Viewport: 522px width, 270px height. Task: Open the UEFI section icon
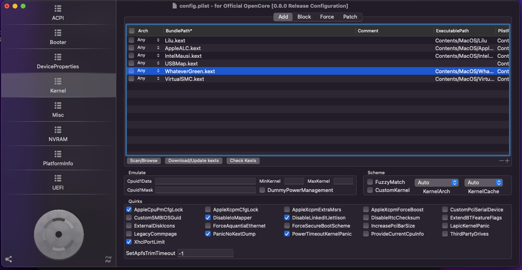pyautogui.click(x=58, y=178)
